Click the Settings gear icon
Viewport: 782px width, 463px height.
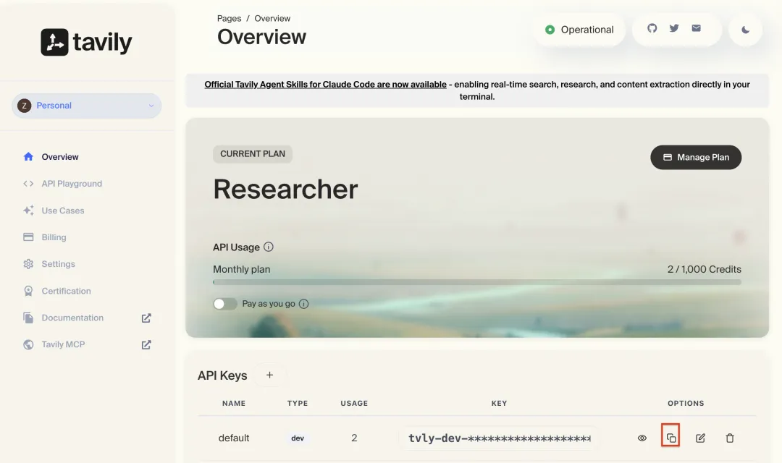tap(28, 264)
